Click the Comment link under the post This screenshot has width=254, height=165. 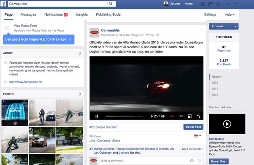coord(103,141)
